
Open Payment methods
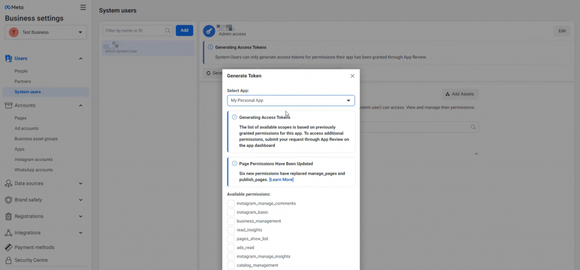point(35,247)
